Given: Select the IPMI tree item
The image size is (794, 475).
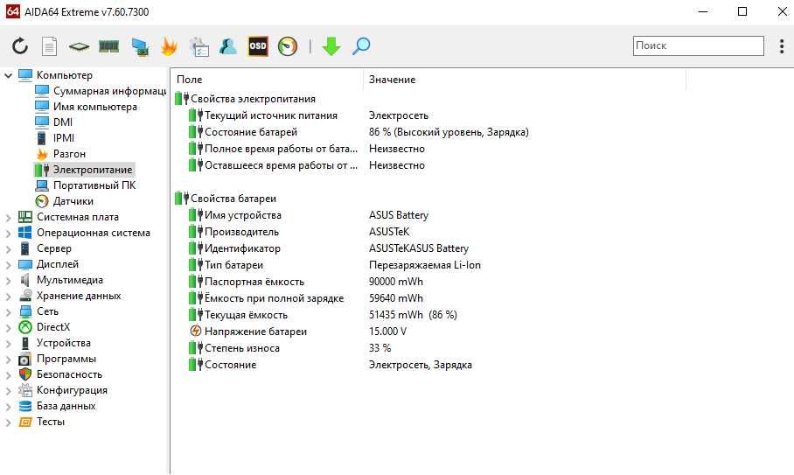Looking at the screenshot, I should click(54, 138).
